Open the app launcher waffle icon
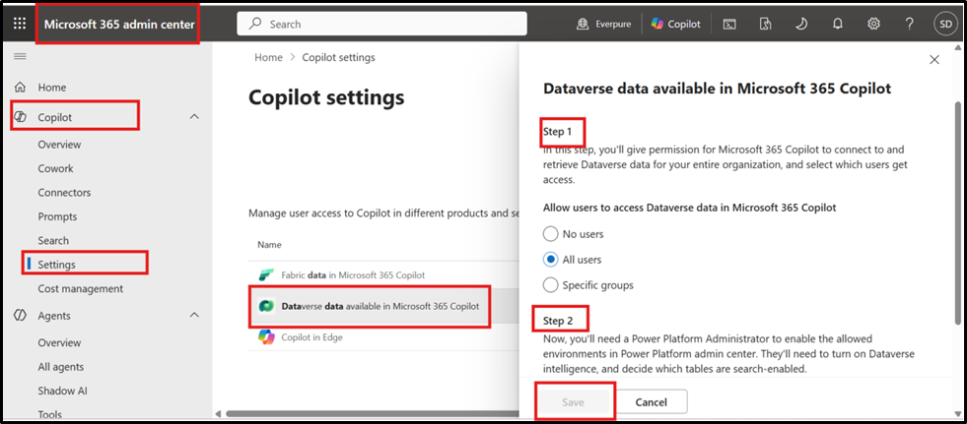The height and width of the screenshot is (424, 967). click(20, 24)
